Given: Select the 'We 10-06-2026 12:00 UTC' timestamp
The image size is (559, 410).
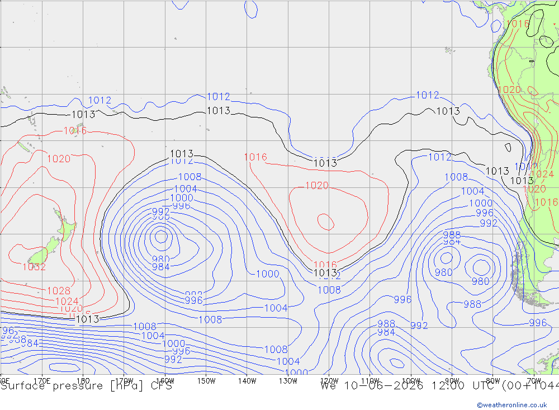Looking at the screenshot, I should 408,386.
